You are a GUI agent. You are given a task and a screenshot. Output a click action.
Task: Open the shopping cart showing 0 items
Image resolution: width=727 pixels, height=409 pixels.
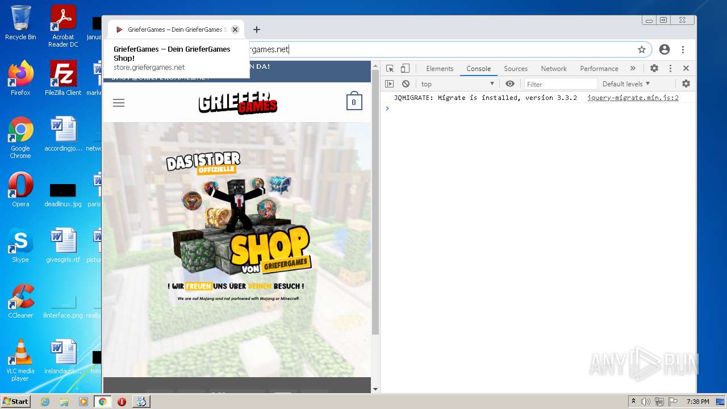[354, 102]
